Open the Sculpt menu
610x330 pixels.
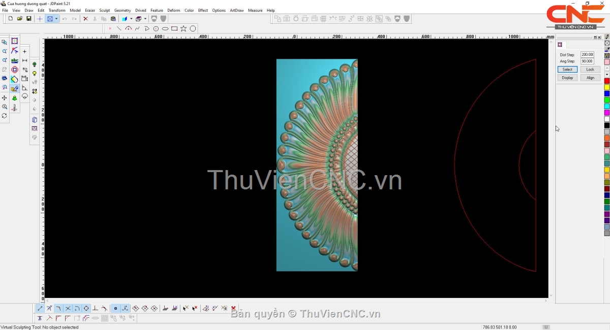[104, 10]
